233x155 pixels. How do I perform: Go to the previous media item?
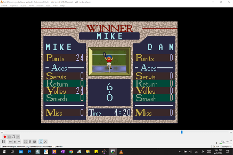(x=10, y=142)
